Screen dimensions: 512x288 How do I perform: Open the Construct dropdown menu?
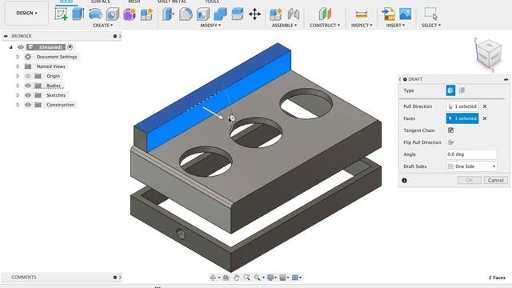(325, 25)
